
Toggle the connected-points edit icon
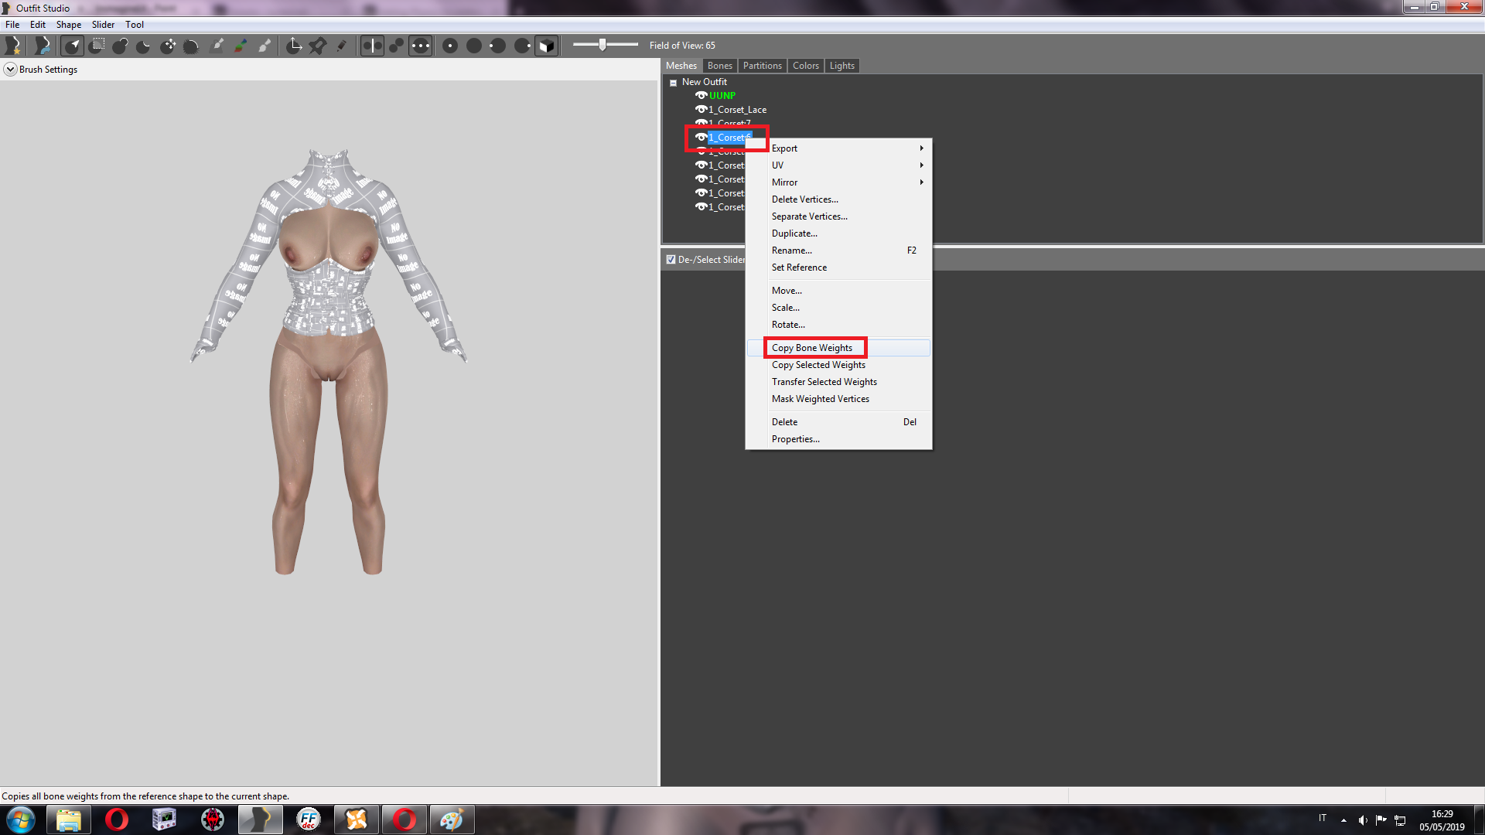pyautogui.click(x=396, y=46)
